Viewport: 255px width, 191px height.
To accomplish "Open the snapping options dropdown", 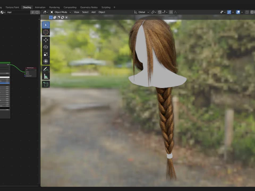I will point(164,12).
